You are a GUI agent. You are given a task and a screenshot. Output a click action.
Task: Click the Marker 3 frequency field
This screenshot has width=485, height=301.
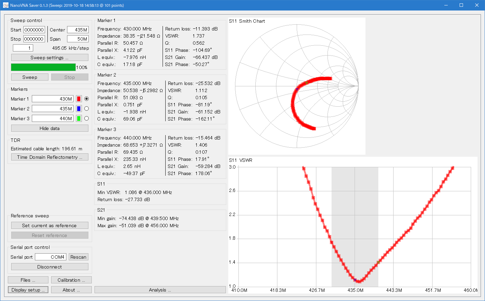click(52, 119)
